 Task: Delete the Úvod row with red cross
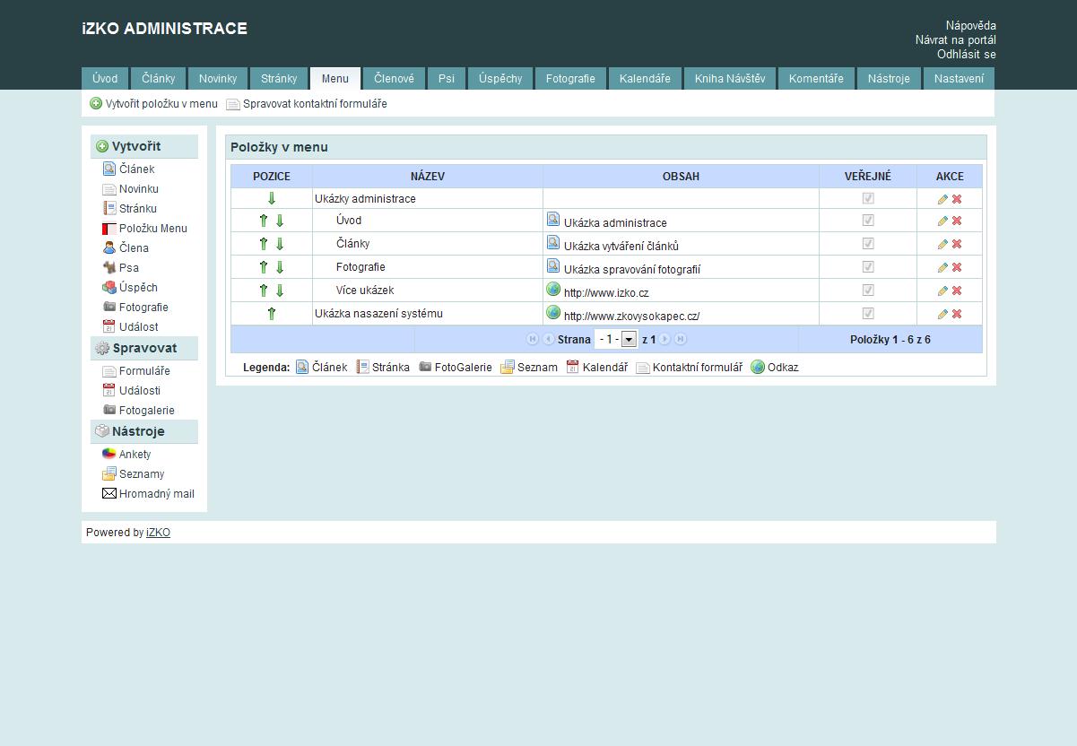point(957,221)
